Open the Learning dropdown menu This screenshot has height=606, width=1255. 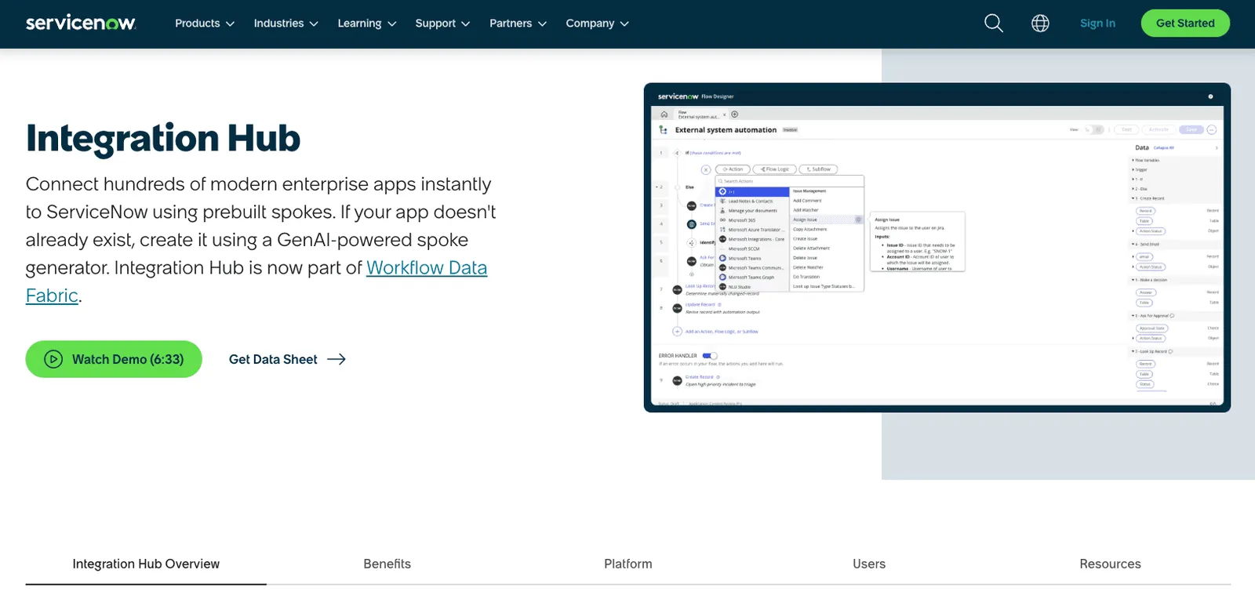(367, 24)
